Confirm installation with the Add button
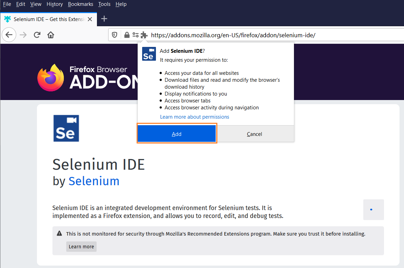404x268 pixels. (177, 134)
